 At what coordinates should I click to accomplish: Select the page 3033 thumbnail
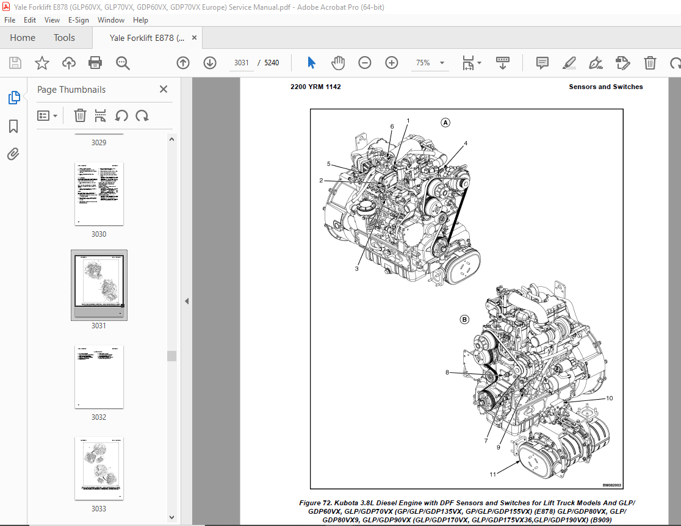tap(99, 468)
